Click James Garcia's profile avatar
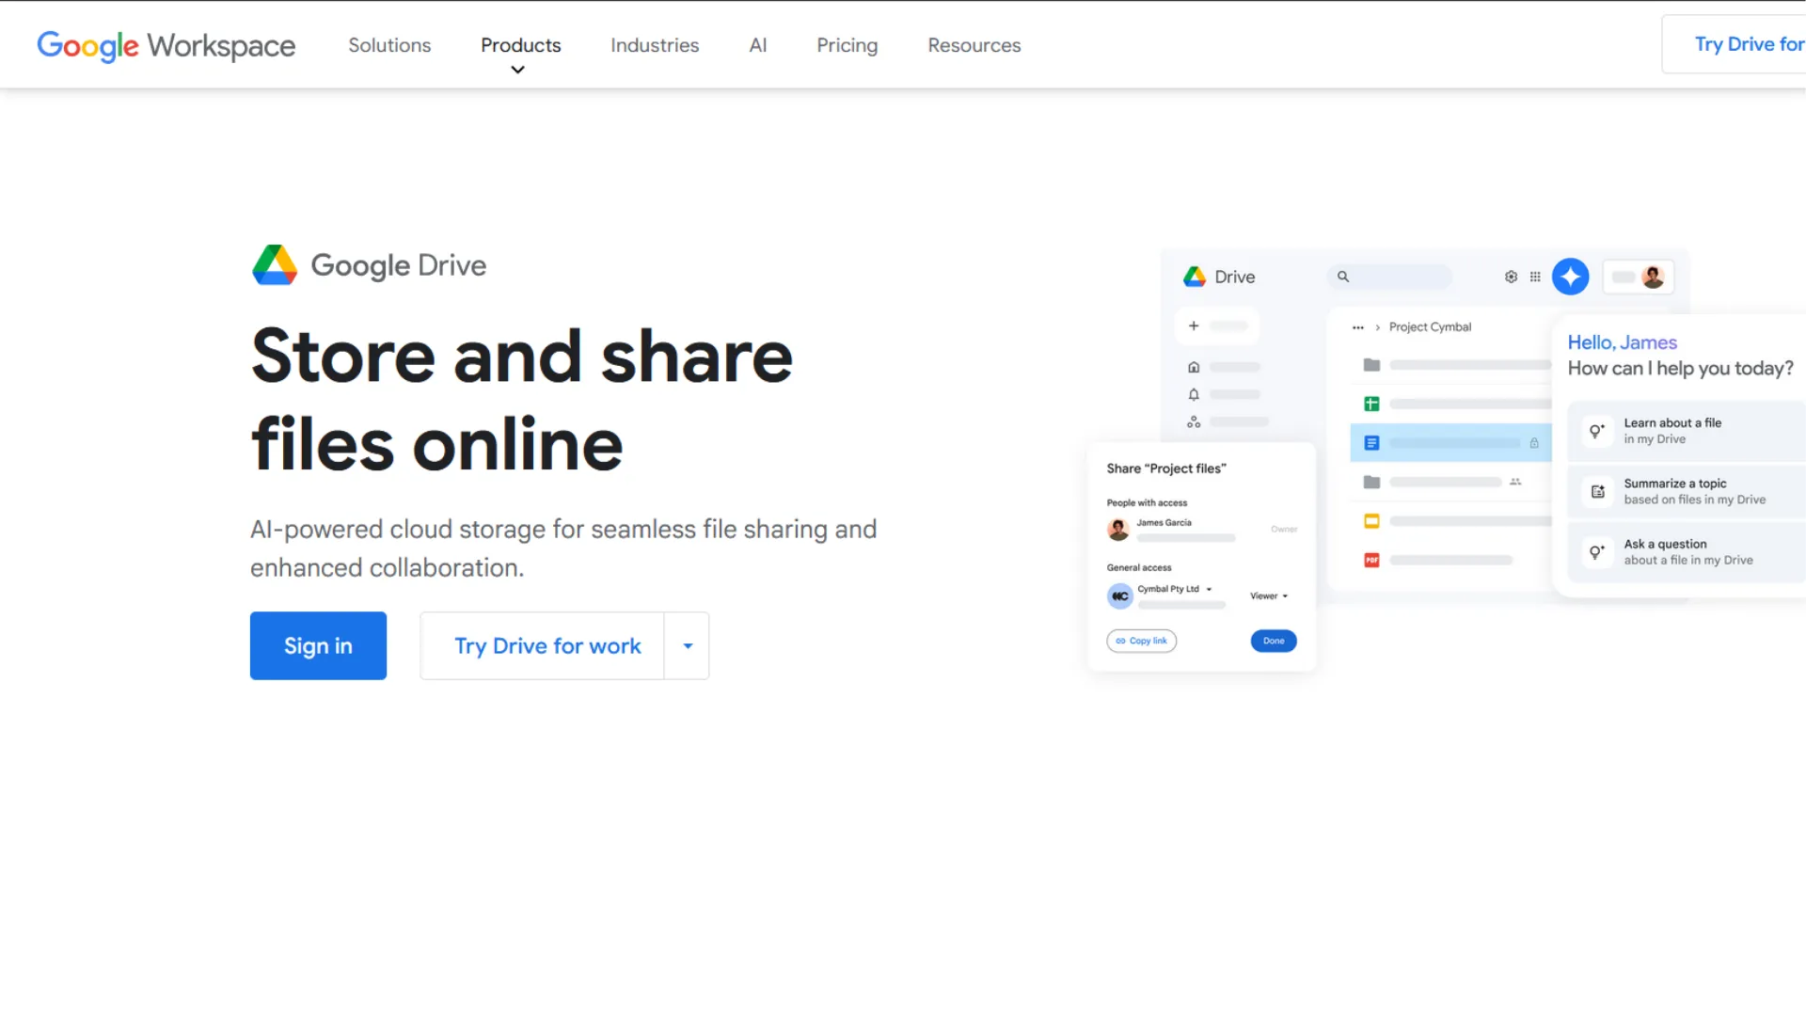 tap(1117, 529)
